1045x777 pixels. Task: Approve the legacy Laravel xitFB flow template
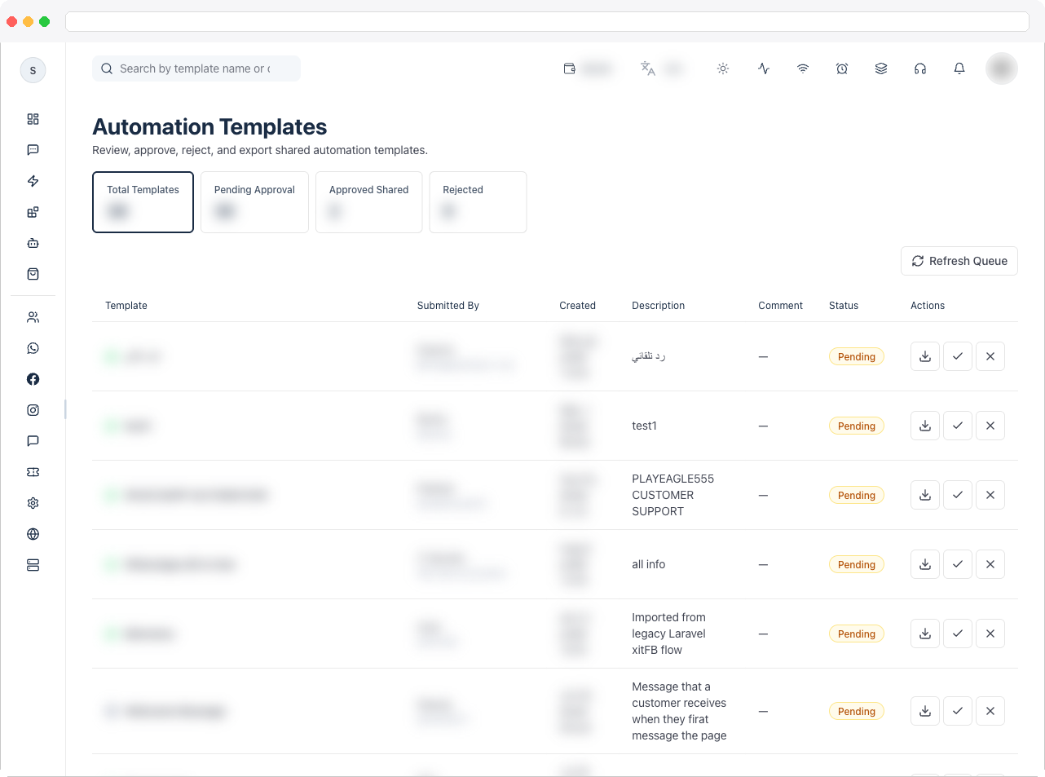(x=958, y=634)
